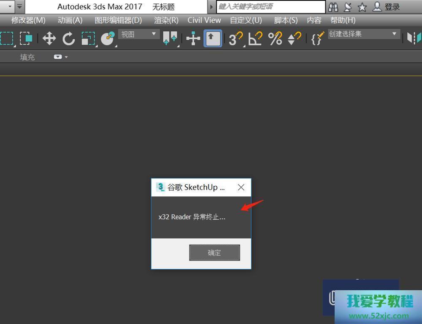This screenshot has height=324, width=422.
Task: Open the 创建选择集 selection set dropdown
Action: click(363, 34)
